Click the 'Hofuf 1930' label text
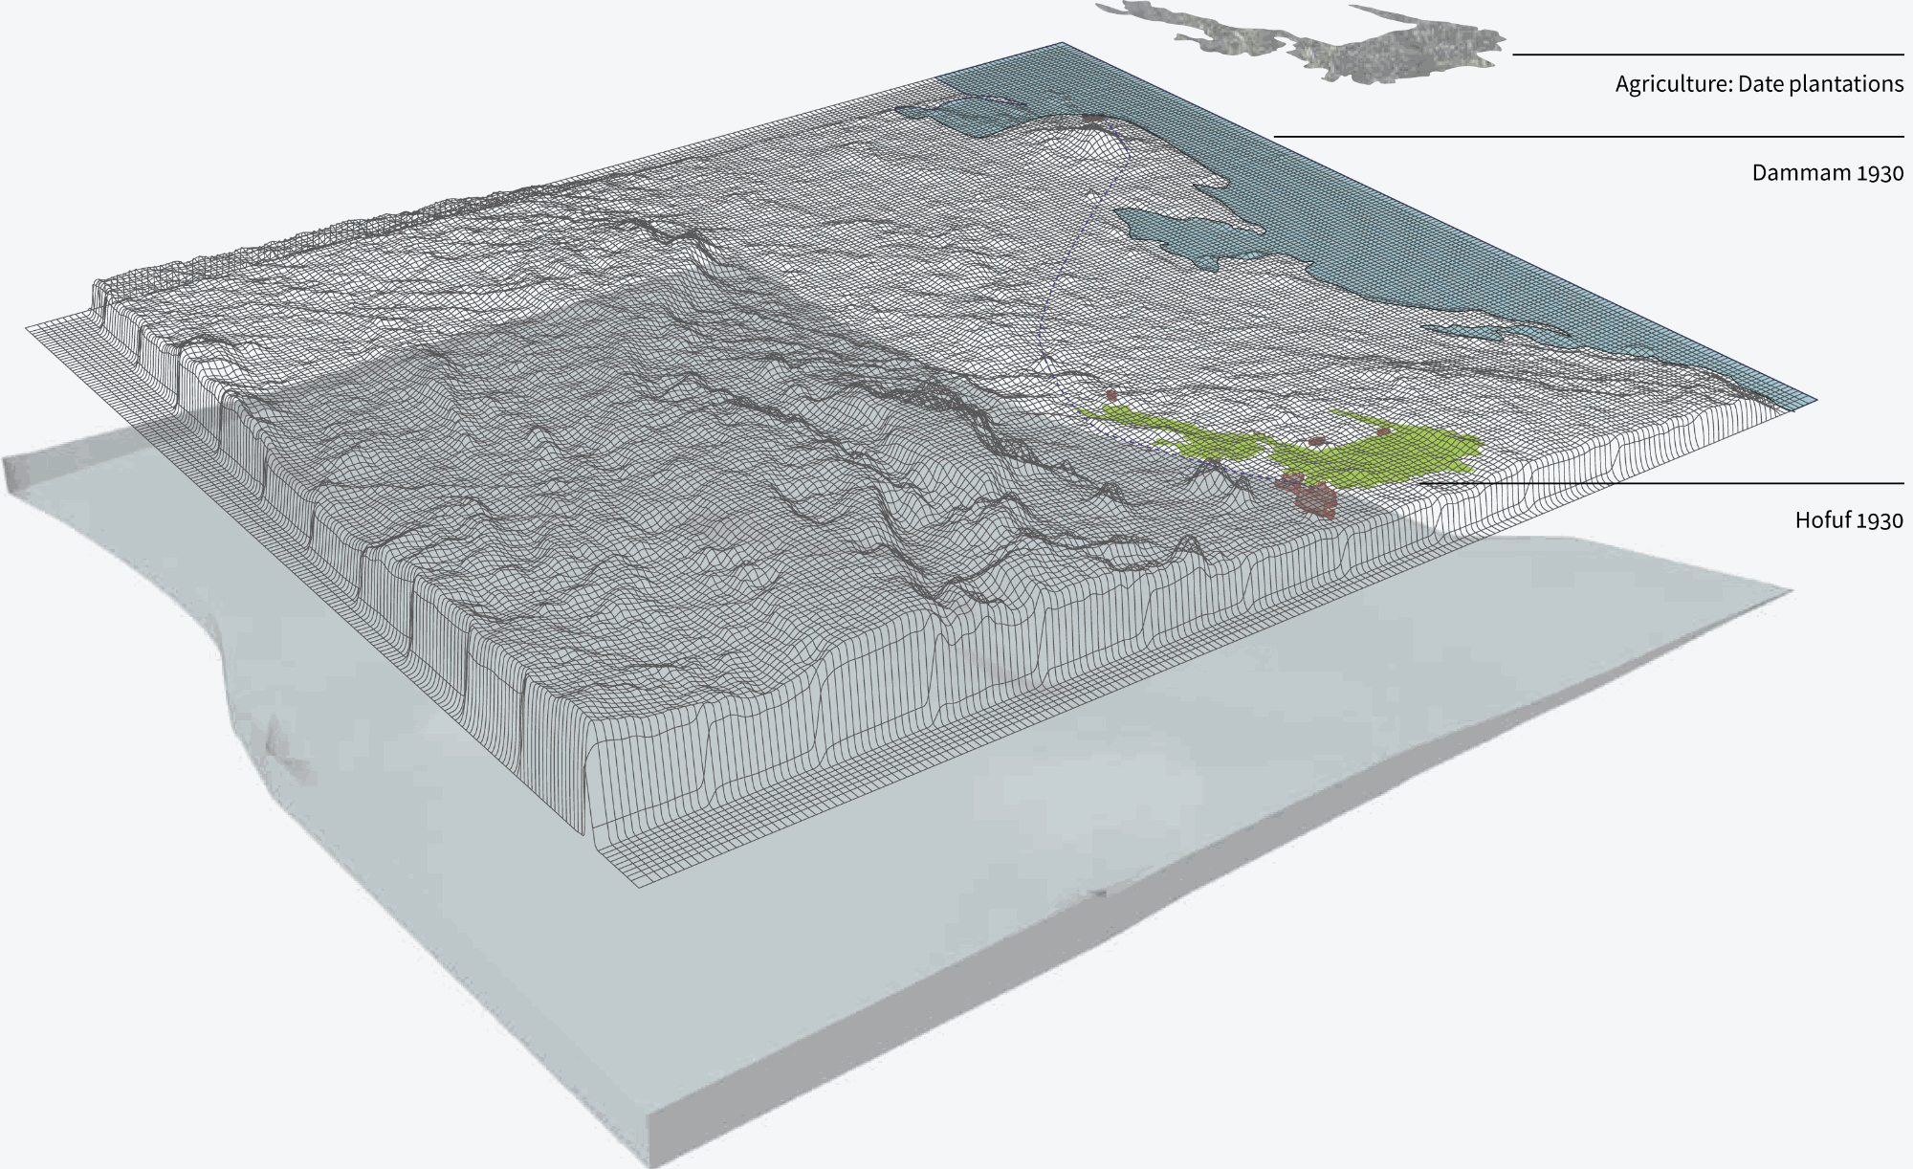 (x=1848, y=520)
